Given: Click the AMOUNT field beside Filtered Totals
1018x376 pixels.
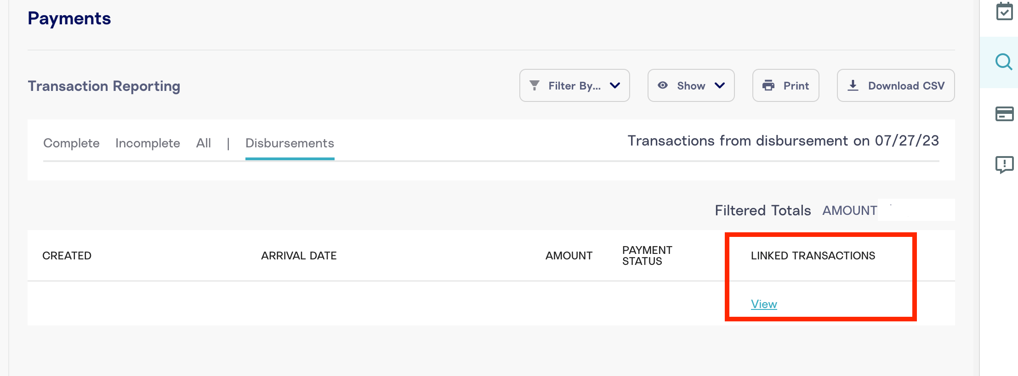Looking at the screenshot, I should (915, 210).
